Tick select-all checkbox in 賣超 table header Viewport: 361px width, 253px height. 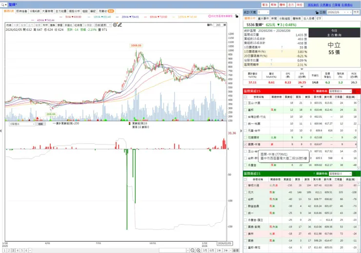pos(245,179)
